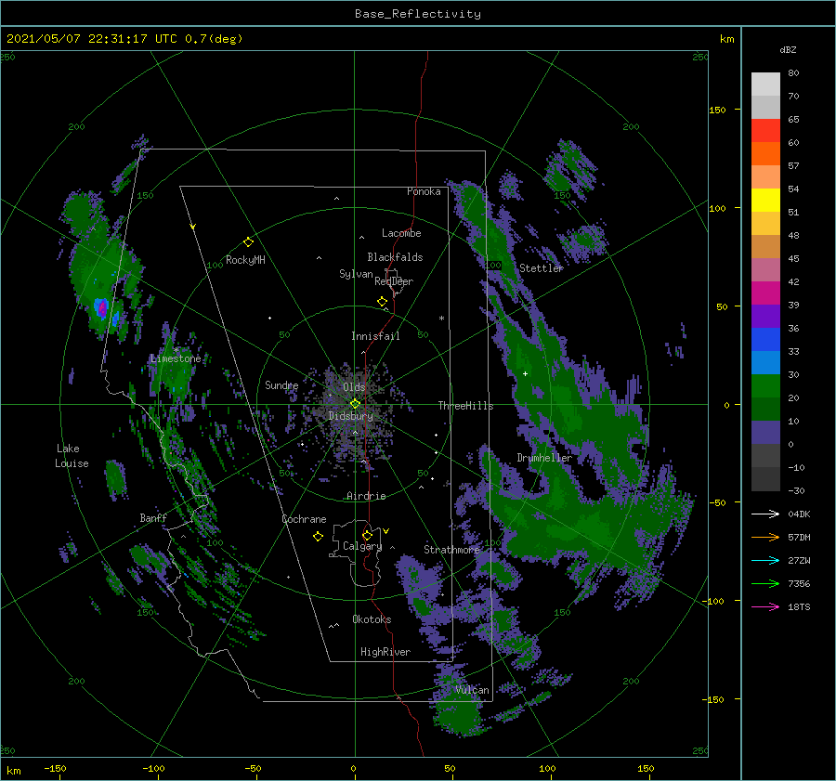Viewport: 836px width, 781px height.
Task: Click the HighRiver label
Action: (x=385, y=652)
